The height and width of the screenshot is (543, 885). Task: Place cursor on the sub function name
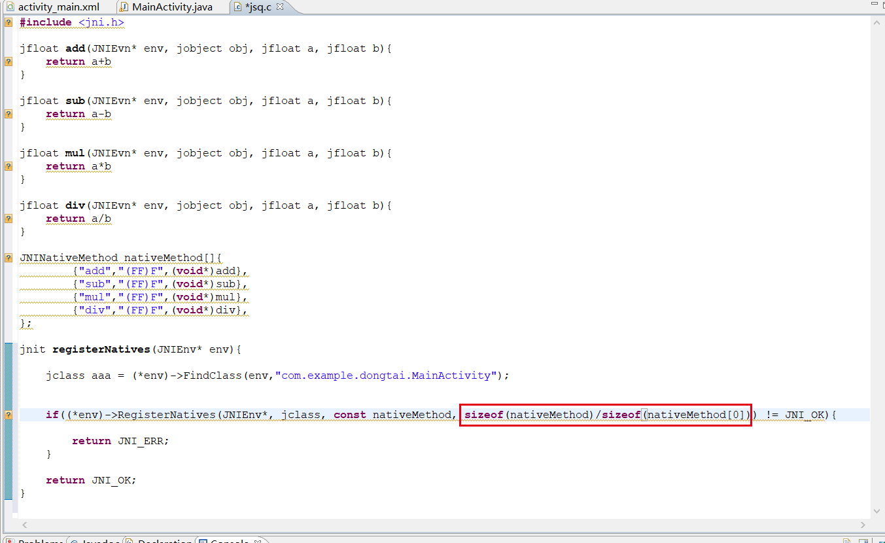pos(75,101)
